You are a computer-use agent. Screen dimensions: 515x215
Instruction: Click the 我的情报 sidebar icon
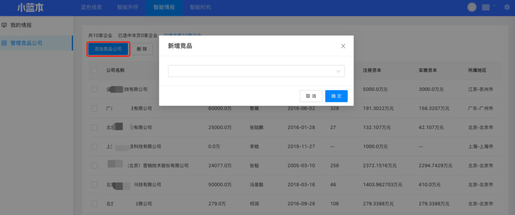[x=5, y=25]
